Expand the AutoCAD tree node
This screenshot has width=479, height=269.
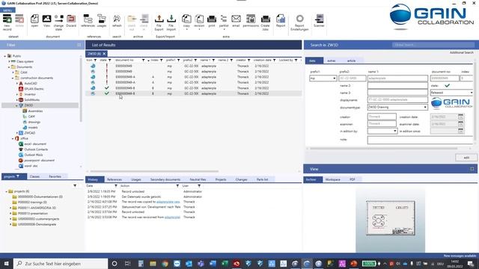coord(16,83)
